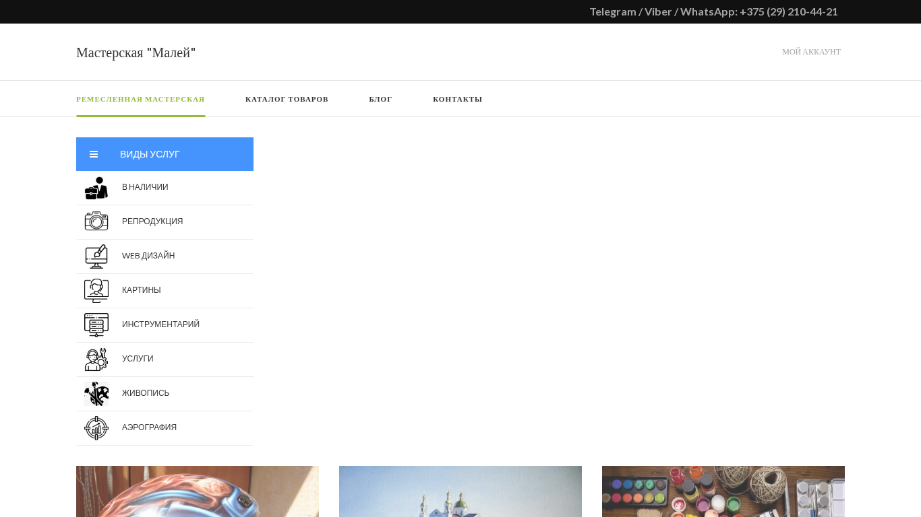Click the server monitor icon beside Инструментарий
This screenshot has height=517, width=921.
point(96,325)
